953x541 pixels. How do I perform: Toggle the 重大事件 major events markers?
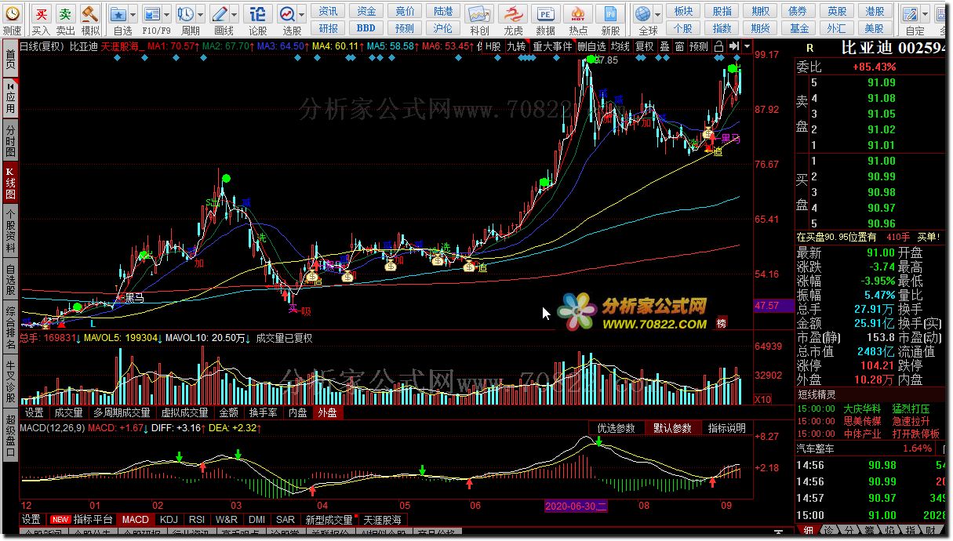552,47
